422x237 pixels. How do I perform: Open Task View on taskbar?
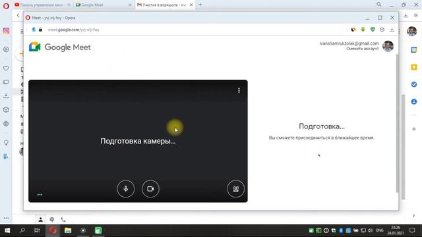click(x=37, y=230)
